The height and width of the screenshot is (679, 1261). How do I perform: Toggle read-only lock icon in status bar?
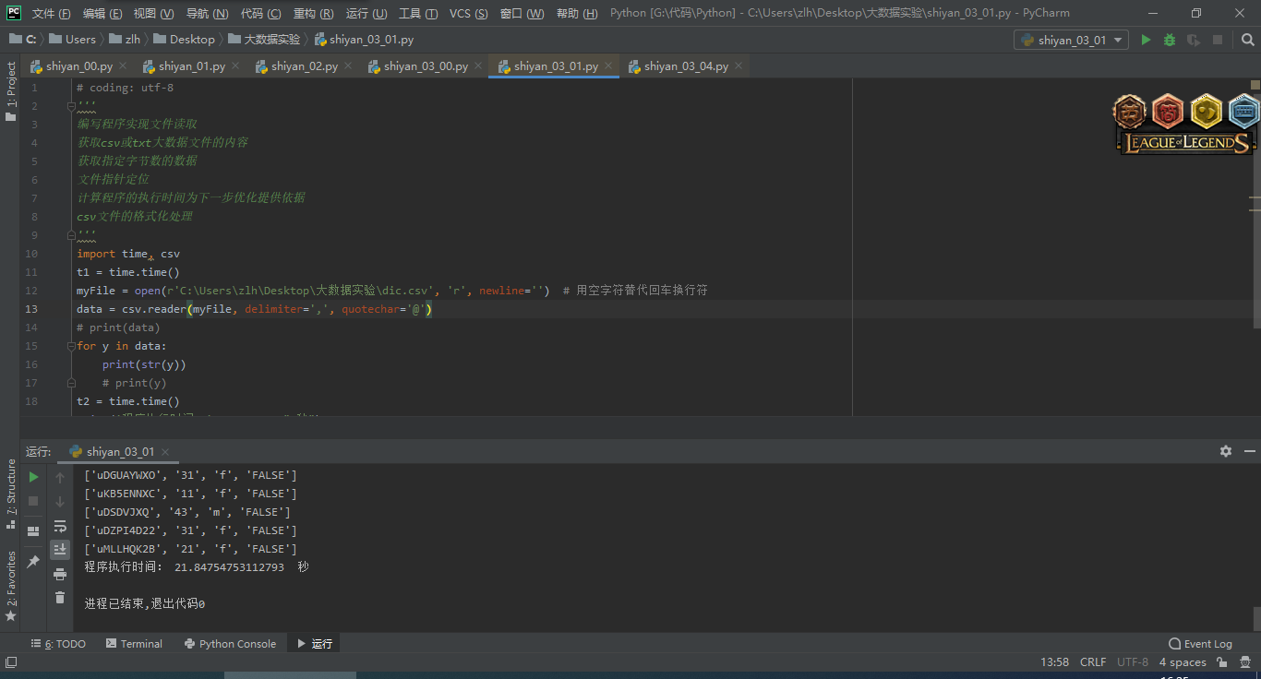click(1221, 662)
